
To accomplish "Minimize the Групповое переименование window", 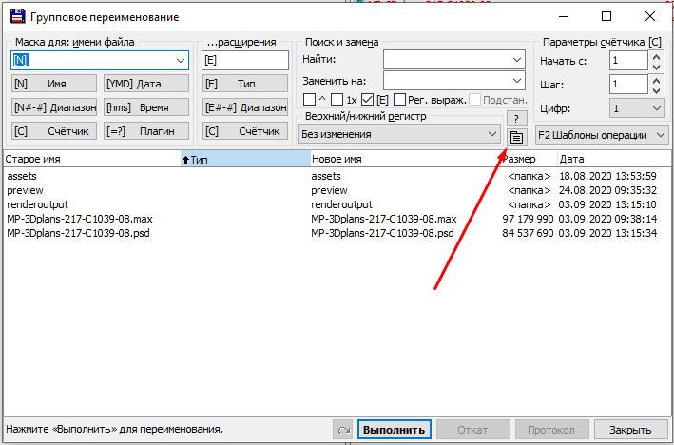I will (x=564, y=17).
